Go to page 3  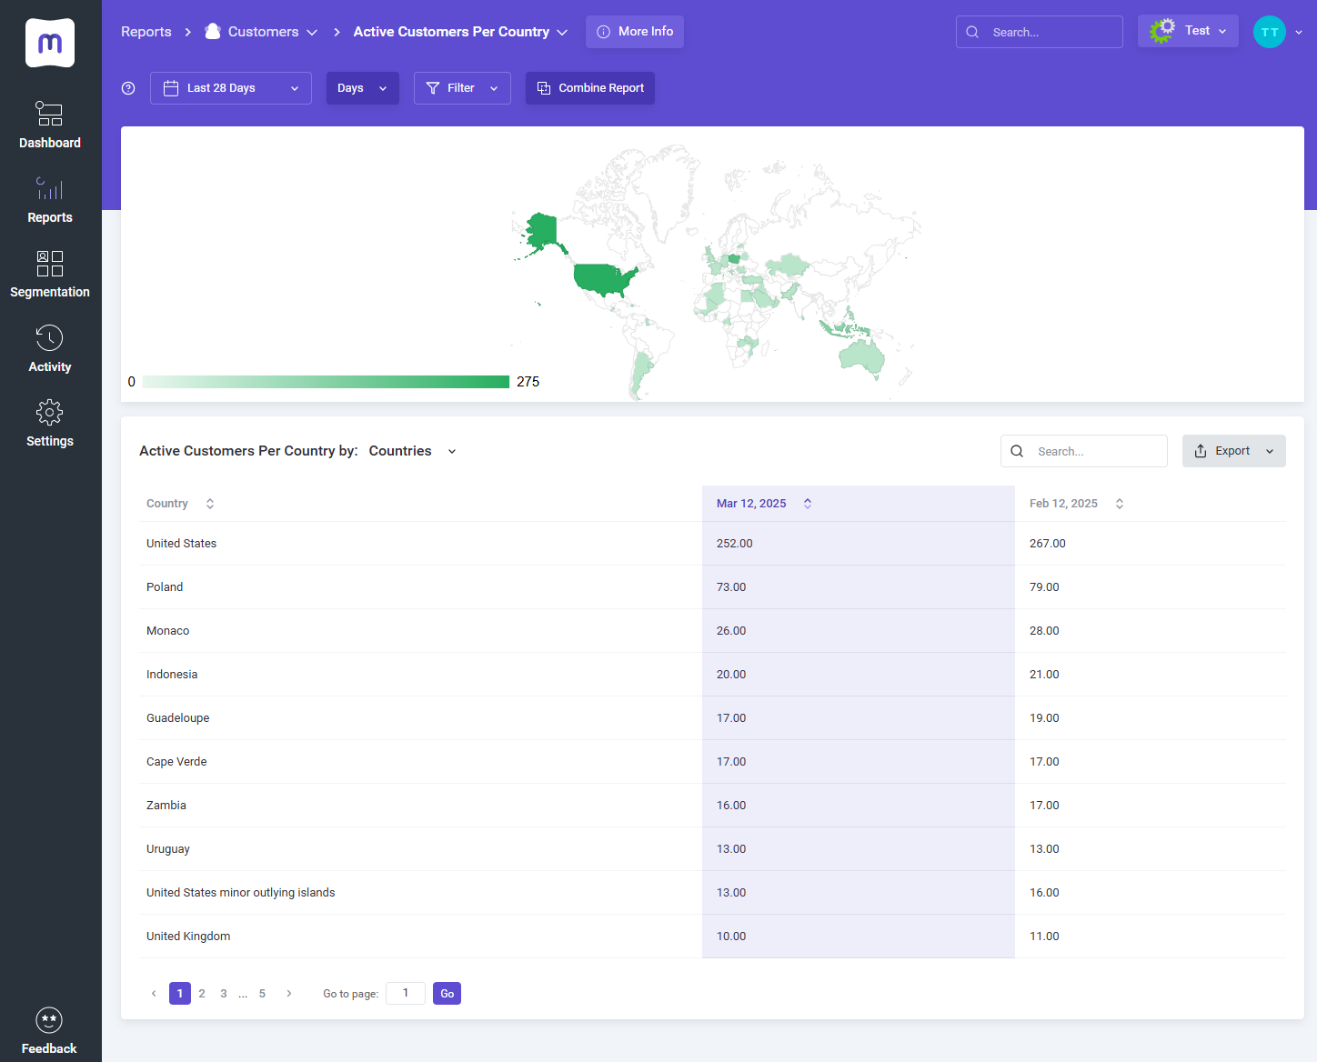pos(224,994)
